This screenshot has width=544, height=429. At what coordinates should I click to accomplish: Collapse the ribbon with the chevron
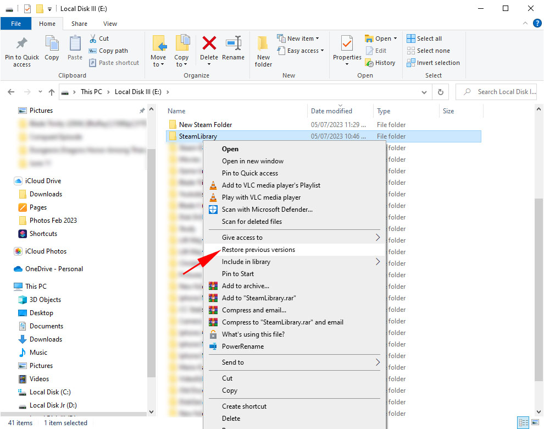click(525, 23)
